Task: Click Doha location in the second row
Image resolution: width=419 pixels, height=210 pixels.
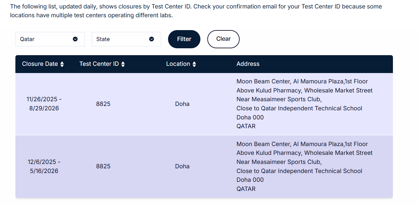Action: pyautogui.click(x=182, y=166)
